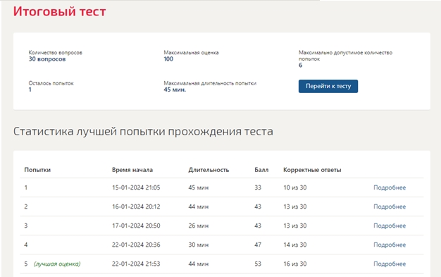The width and height of the screenshot is (441, 277).
Task: Open "Подробнее" for attempt 5
Action: 390,264
